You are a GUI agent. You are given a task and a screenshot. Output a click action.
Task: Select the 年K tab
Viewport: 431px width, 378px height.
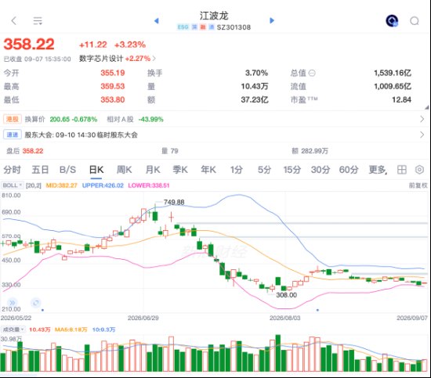click(208, 170)
